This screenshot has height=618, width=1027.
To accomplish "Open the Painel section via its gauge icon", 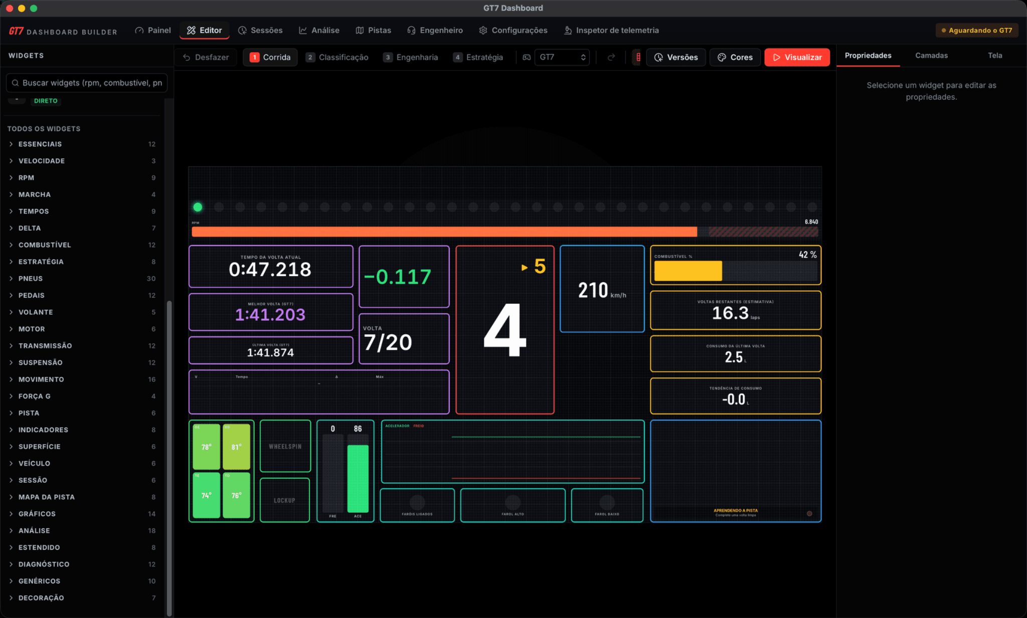I will (139, 31).
